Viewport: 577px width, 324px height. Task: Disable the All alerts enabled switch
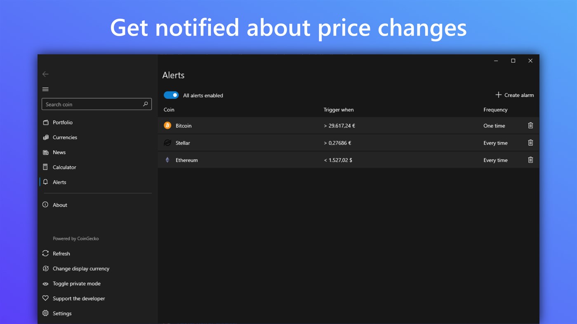pyautogui.click(x=171, y=95)
